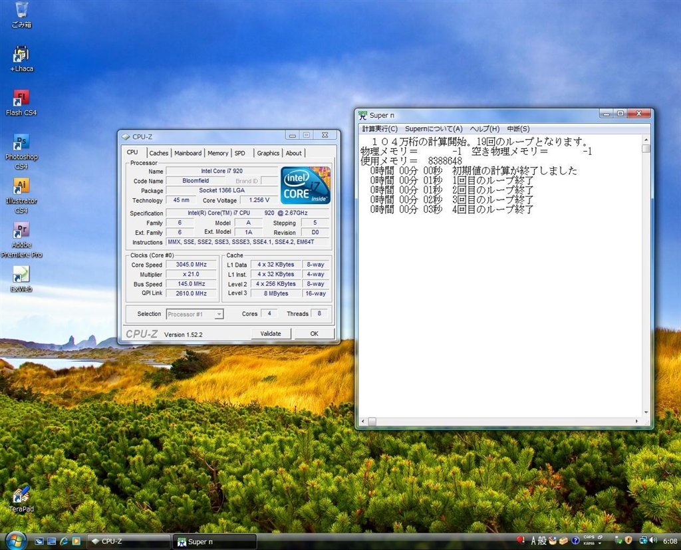The height and width of the screenshot is (550, 681).
Task: Click the IME help question mark icon
Action: [x=575, y=541]
